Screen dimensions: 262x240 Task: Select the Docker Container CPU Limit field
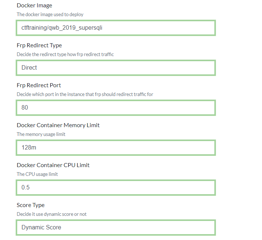[x=115, y=188]
